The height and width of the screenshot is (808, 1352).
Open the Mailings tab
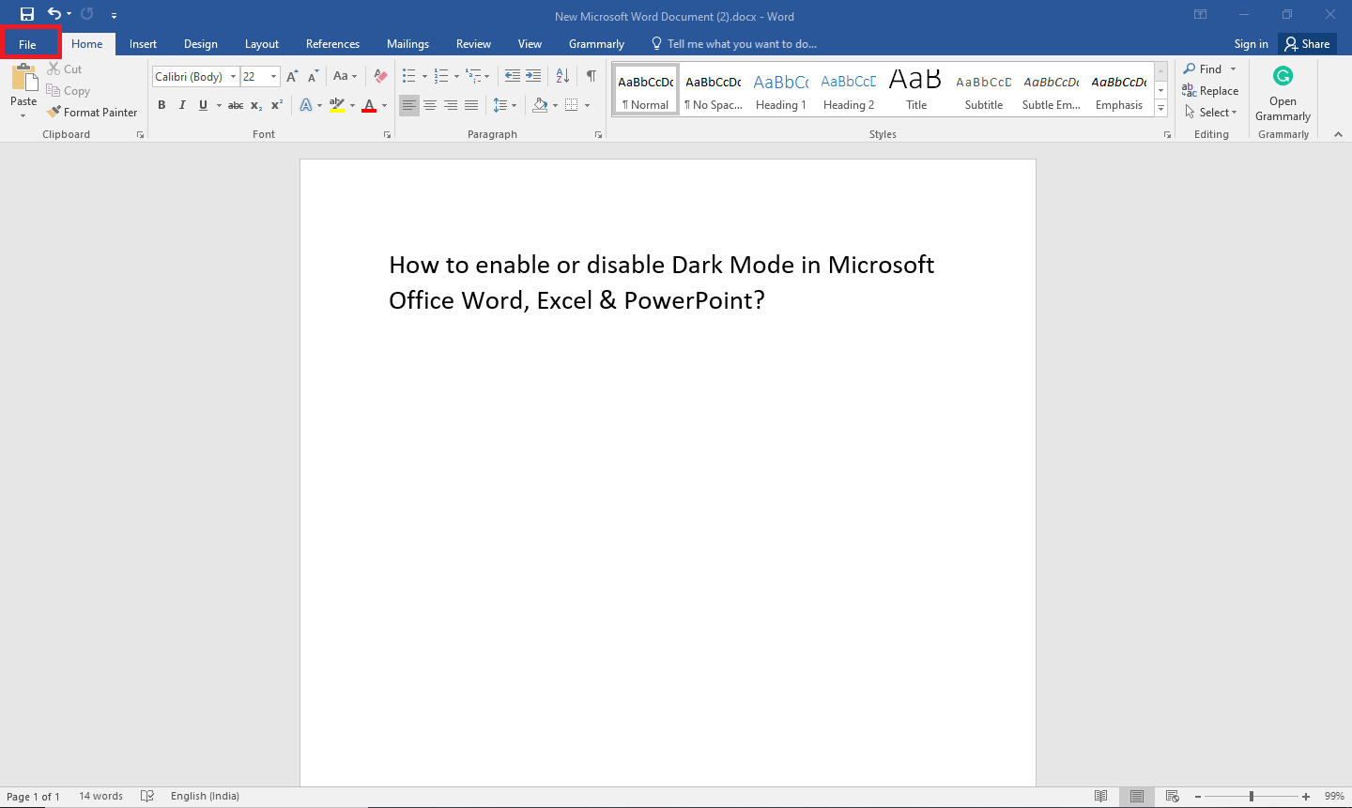click(407, 44)
